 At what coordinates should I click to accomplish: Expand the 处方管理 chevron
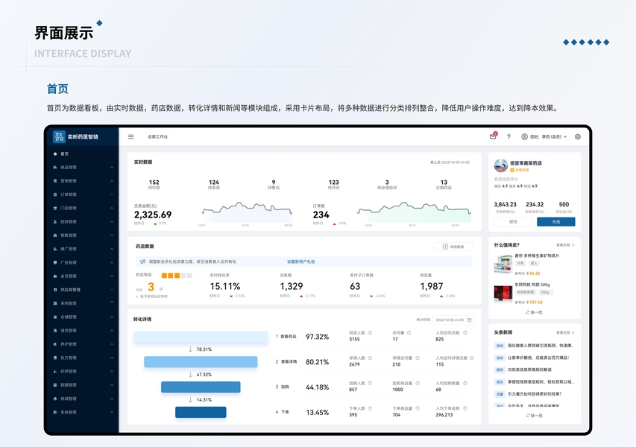pyautogui.click(x=112, y=358)
